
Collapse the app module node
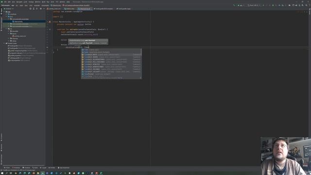point(4,12)
